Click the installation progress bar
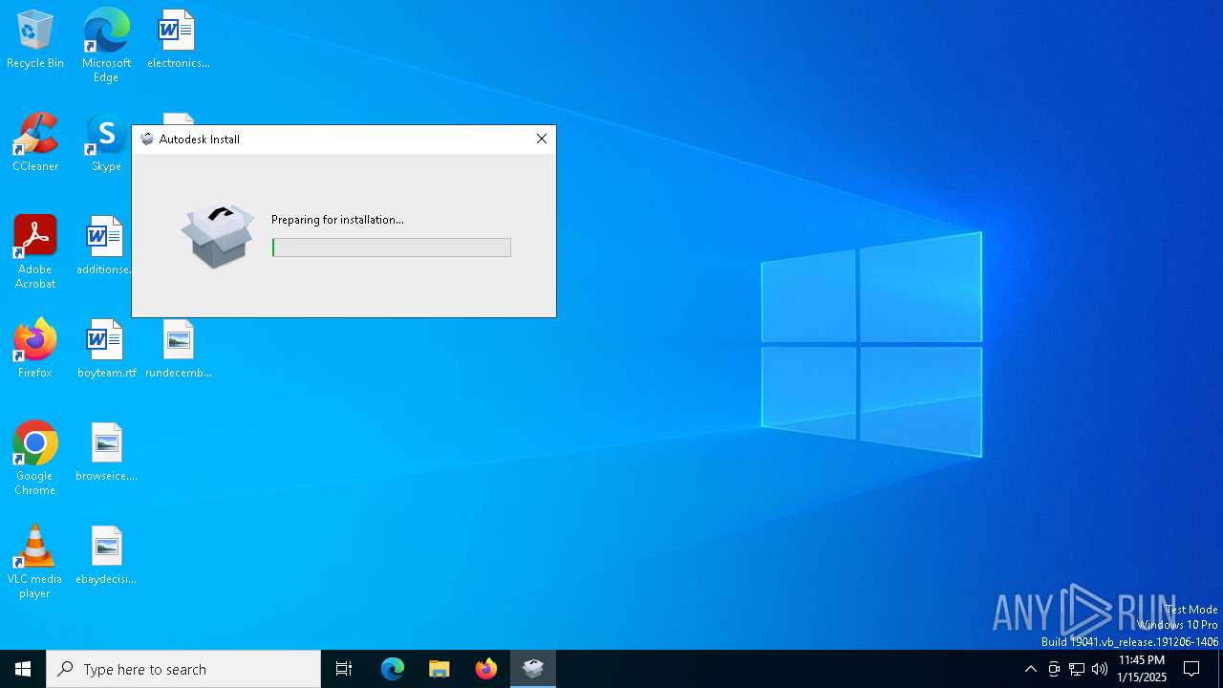This screenshot has width=1223, height=688. [392, 247]
